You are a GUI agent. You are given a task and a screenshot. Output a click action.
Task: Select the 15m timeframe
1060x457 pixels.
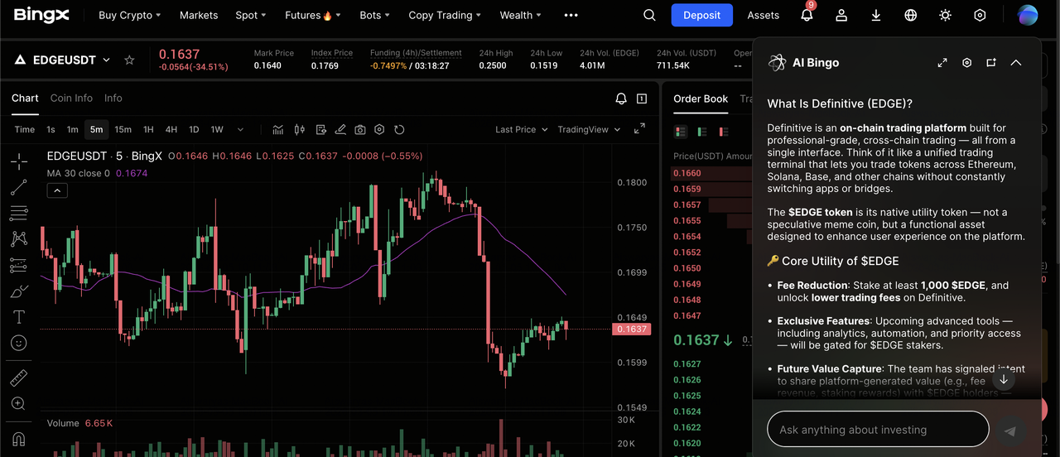(123, 129)
